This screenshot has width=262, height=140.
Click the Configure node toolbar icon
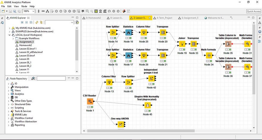[52, 11]
